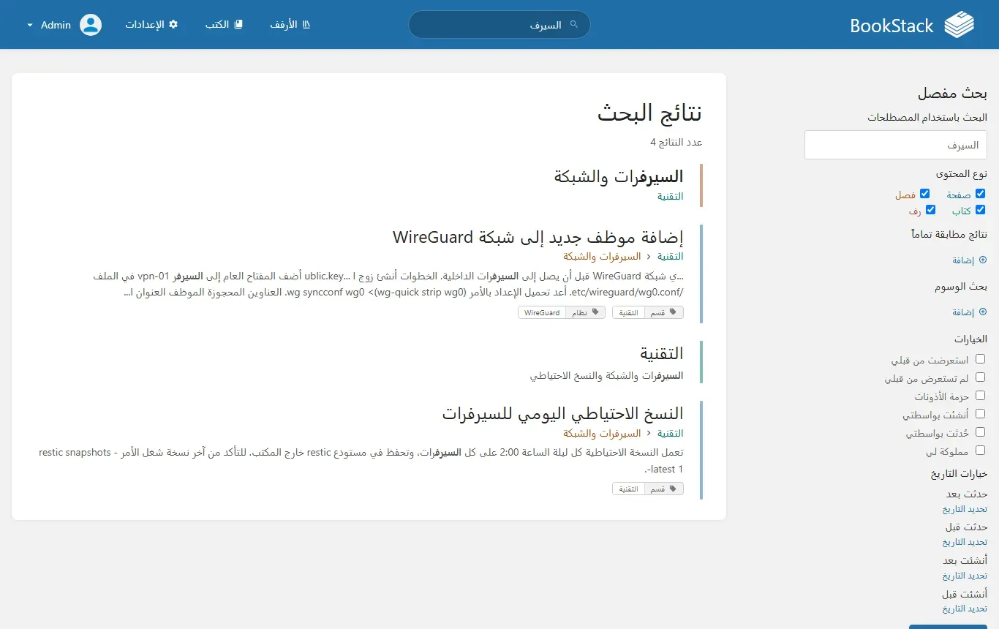This screenshot has height=629, width=999.
Task: Click the magnifier icon in the header search
Action: coord(574,25)
